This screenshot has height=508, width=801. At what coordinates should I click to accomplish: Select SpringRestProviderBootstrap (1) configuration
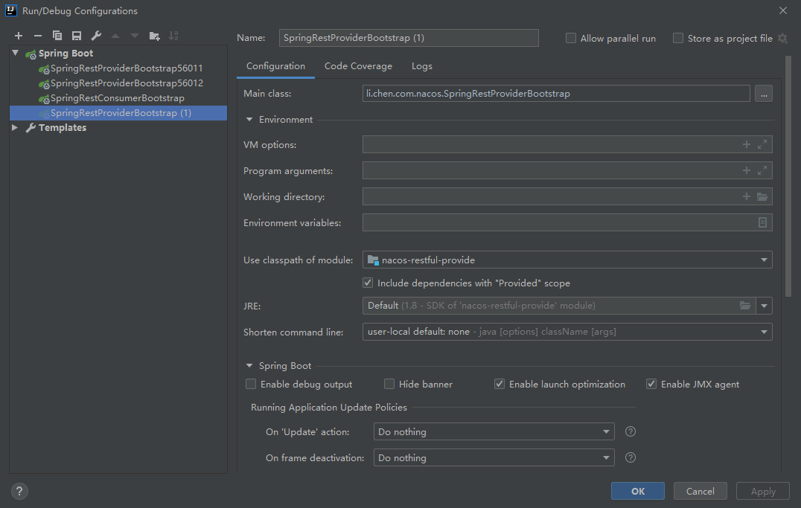[x=118, y=113]
